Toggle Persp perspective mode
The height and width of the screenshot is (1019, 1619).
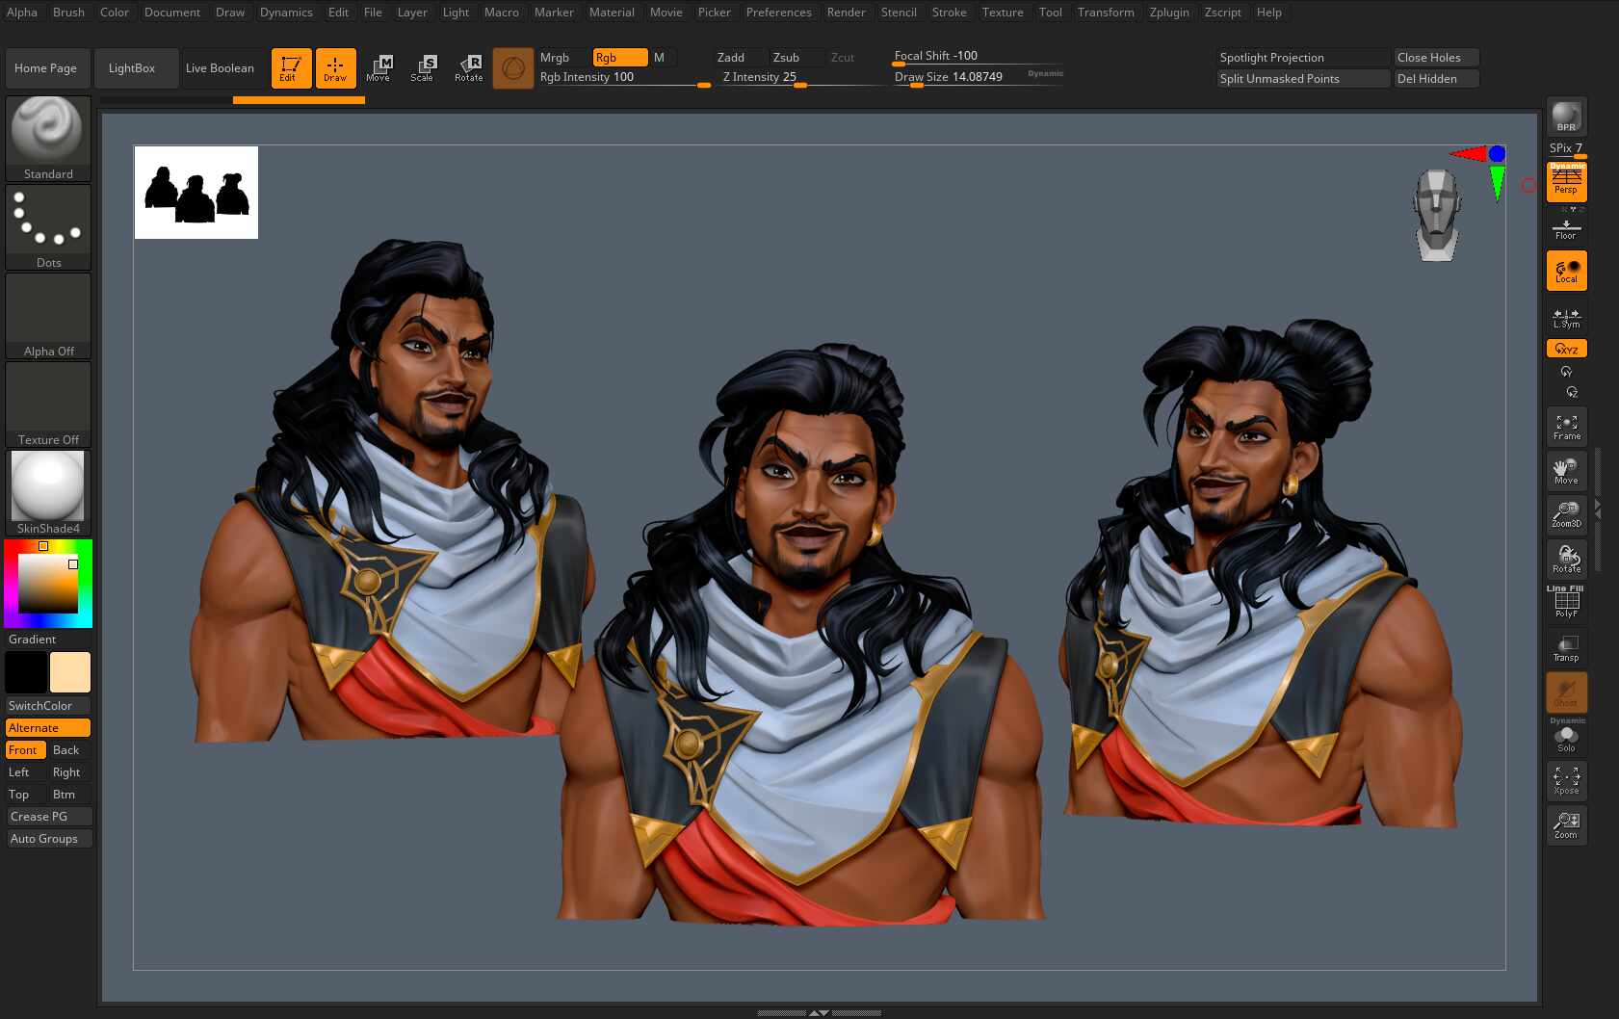coord(1566,181)
